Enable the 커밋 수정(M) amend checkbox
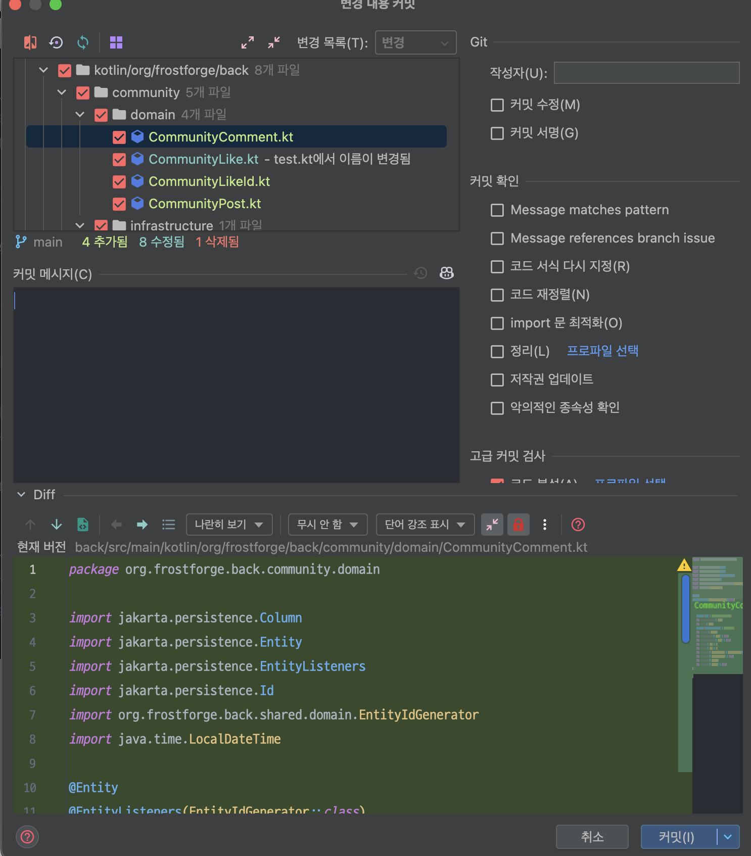The height and width of the screenshot is (856, 751). point(497,105)
